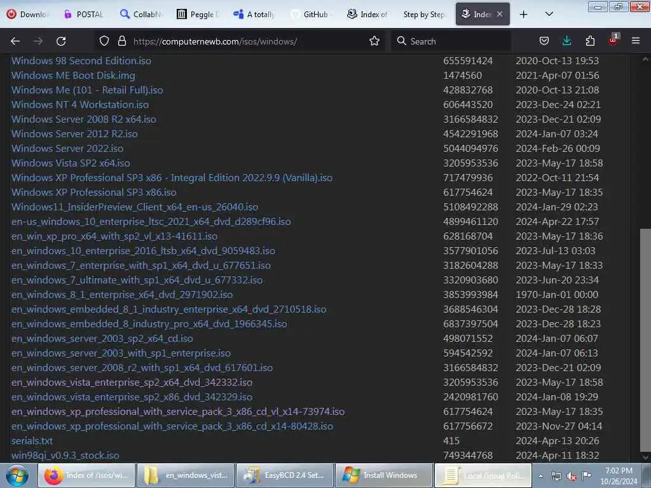Switch to the 'Index of' tab
The image size is (651, 488).
click(368, 14)
